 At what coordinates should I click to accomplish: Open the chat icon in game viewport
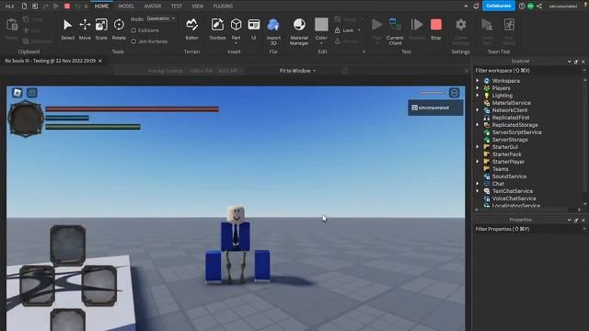tap(32, 93)
